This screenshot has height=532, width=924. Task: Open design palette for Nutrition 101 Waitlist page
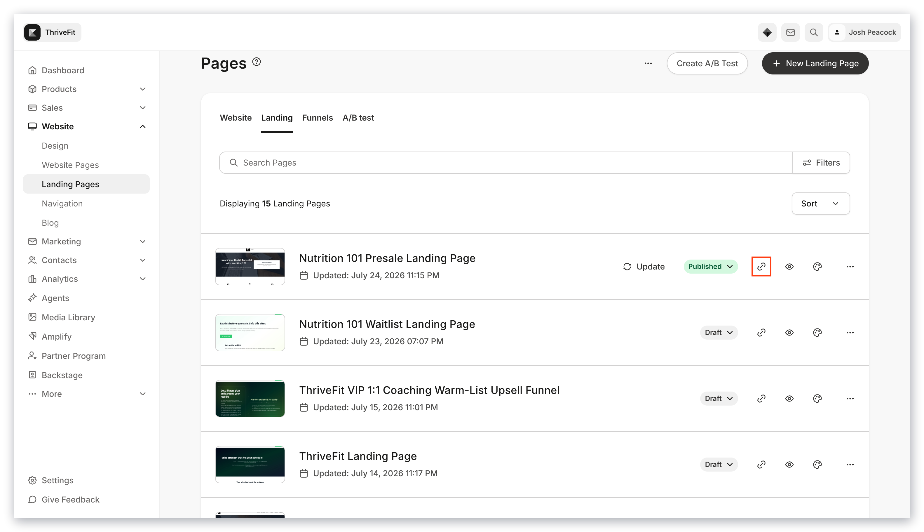coord(817,333)
